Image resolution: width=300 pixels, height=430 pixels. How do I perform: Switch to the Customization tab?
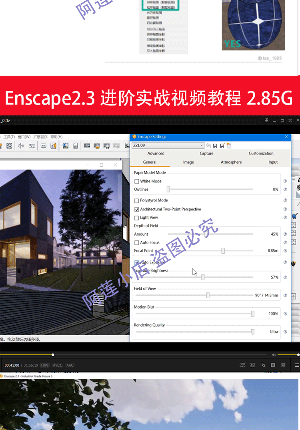(x=261, y=153)
